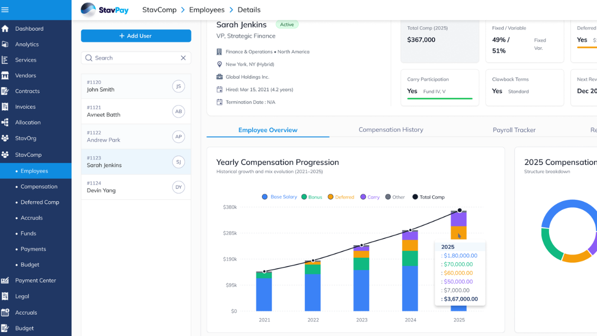Screen dimensions: 597x336
Task: Toggle Base Salary legend series
Action: coord(279,197)
